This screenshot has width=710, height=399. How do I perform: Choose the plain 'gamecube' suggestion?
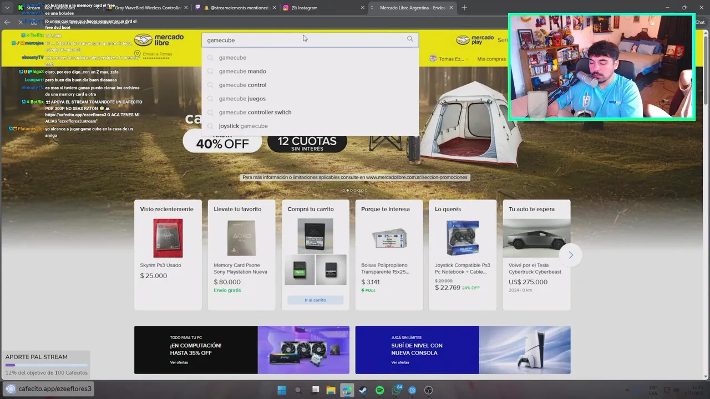pos(310,58)
